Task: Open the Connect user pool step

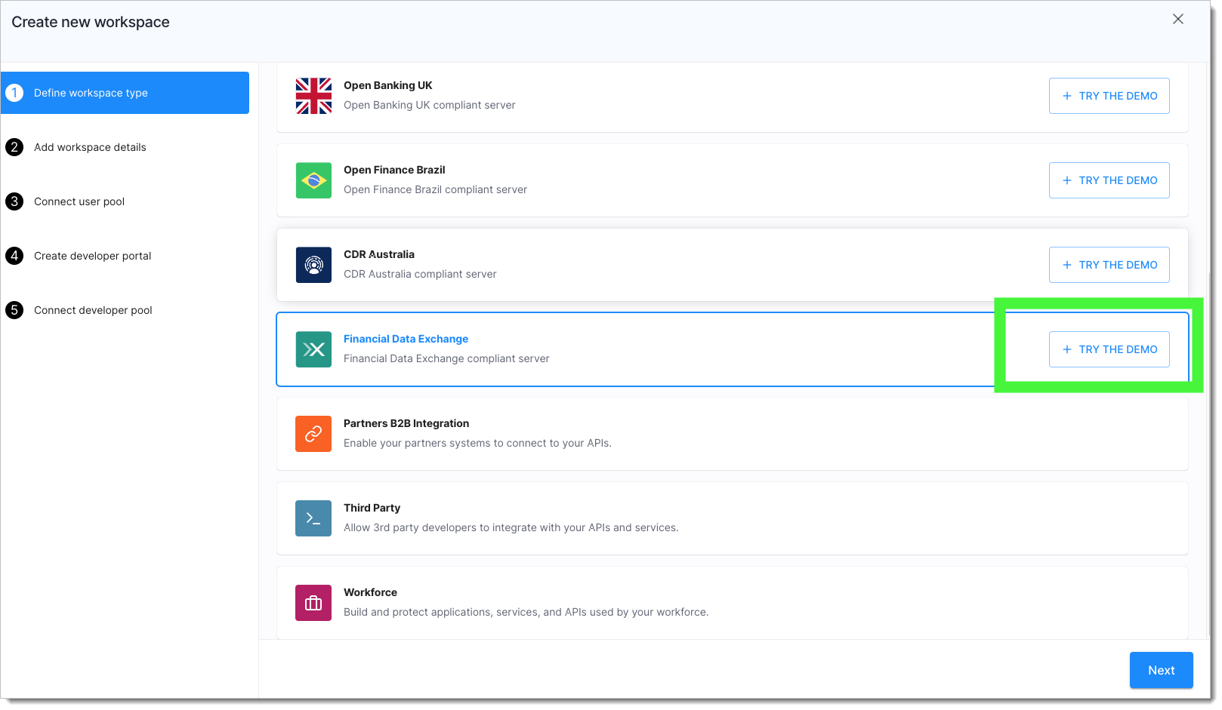Action: 79,201
